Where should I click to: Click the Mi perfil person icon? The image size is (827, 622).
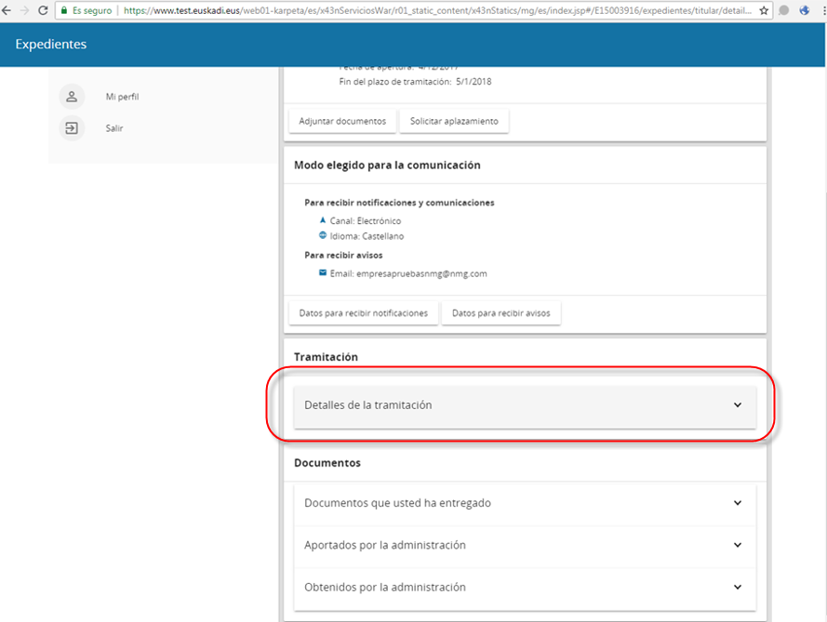pos(72,97)
